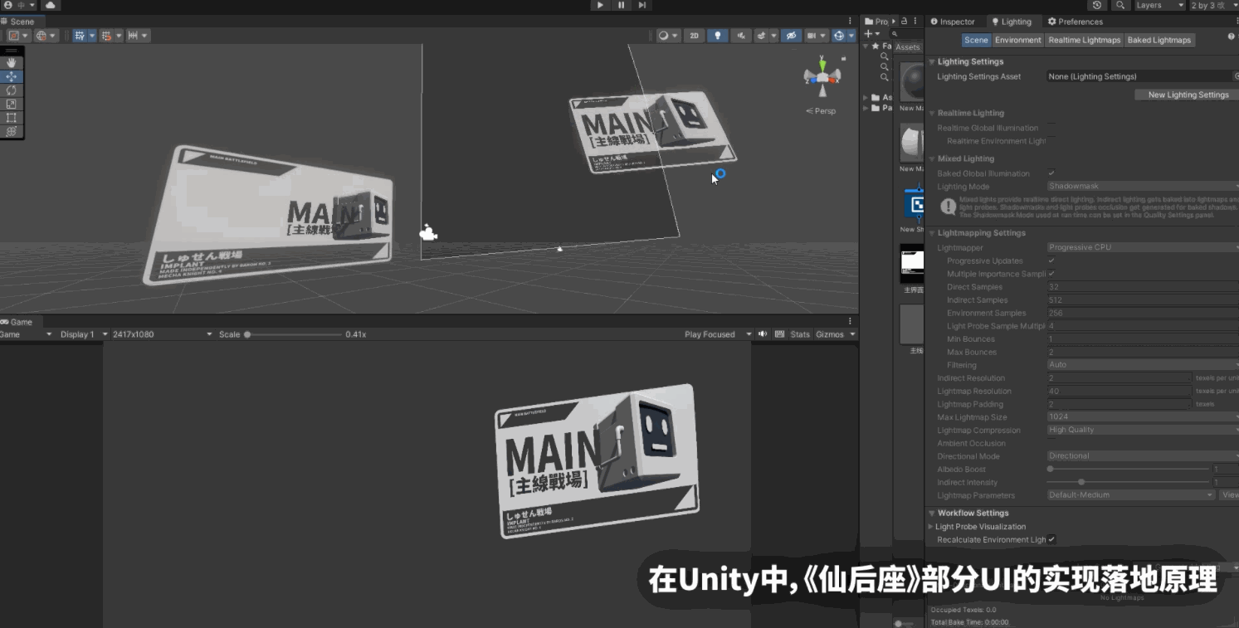Open the Lightmapper dropdown set to Progressive CPU
Image resolution: width=1239 pixels, height=628 pixels.
click(x=1141, y=246)
